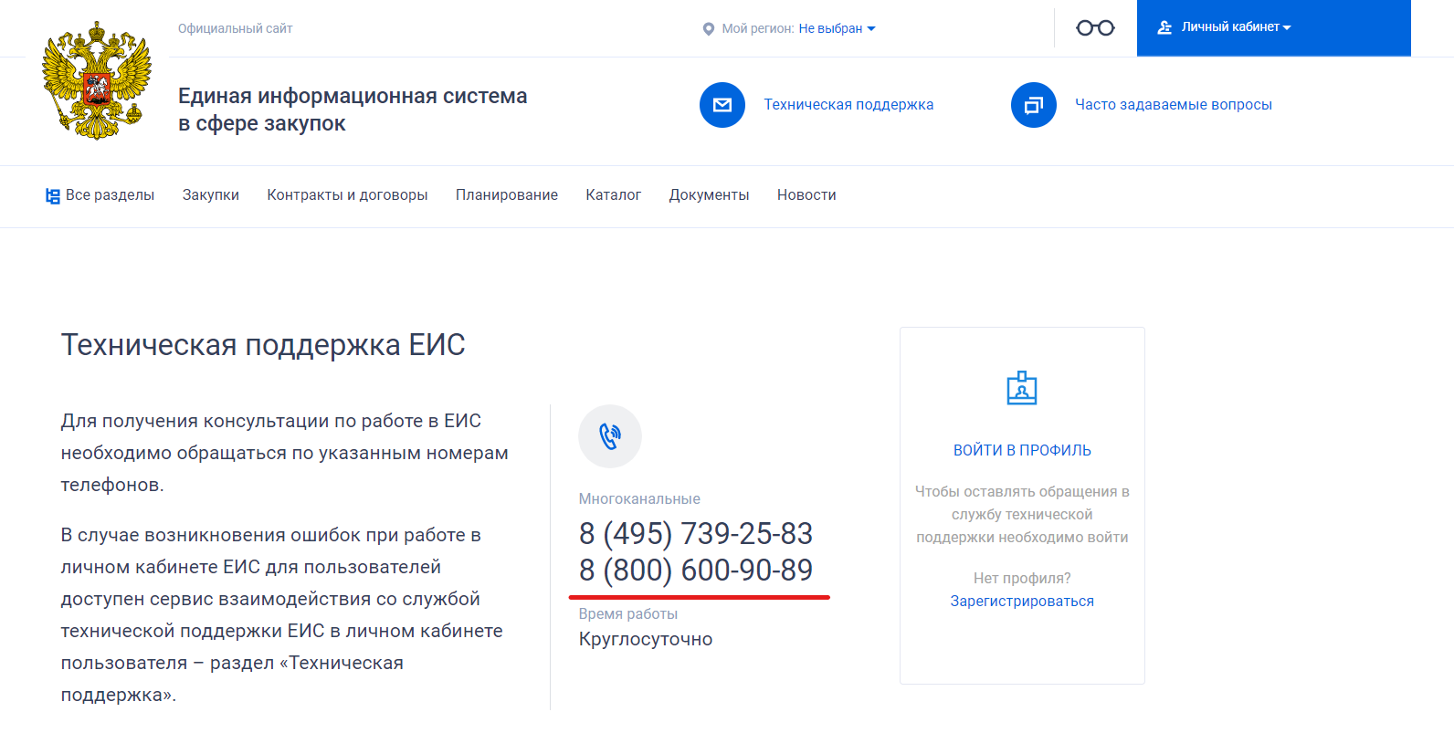Click phone number 8 (800) 600-90-89
This screenshot has width=1454, height=733.
(696, 570)
